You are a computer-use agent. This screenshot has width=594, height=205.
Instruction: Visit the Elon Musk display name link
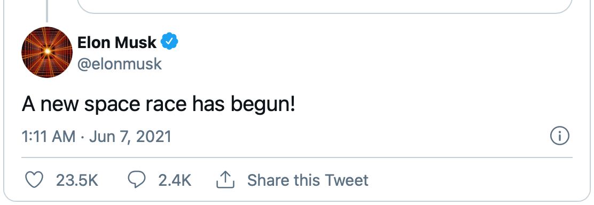pos(116,42)
